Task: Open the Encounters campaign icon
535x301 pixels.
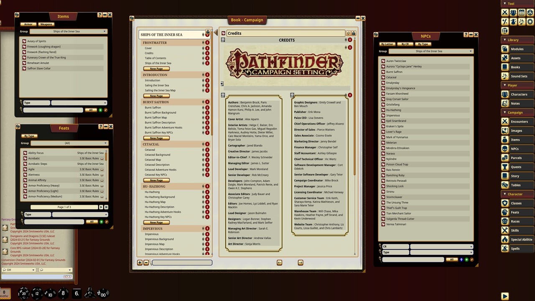Action: (x=506, y=122)
